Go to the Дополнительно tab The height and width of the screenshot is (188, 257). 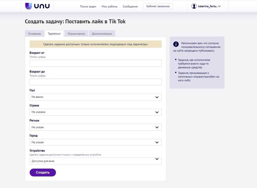click(102, 33)
